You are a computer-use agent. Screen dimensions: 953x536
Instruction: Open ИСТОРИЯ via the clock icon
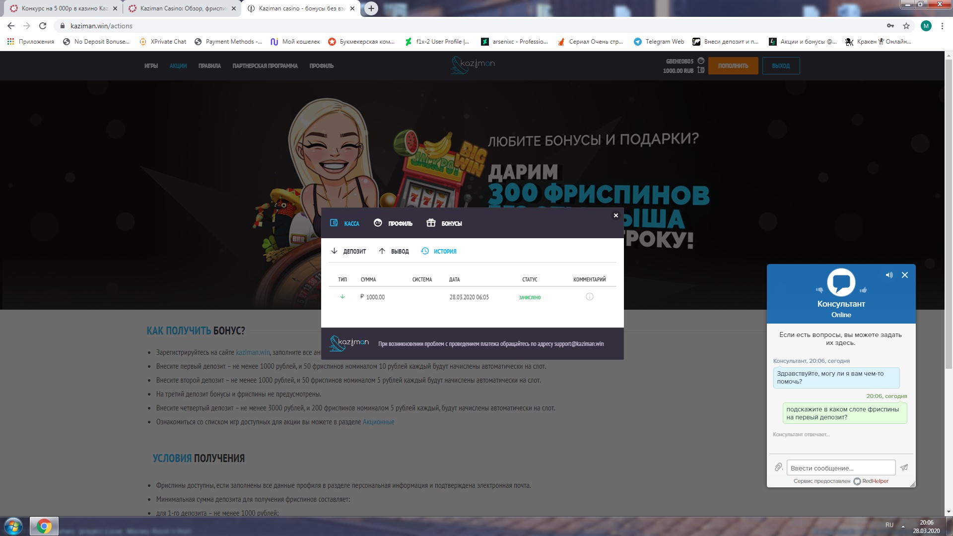[424, 252]
